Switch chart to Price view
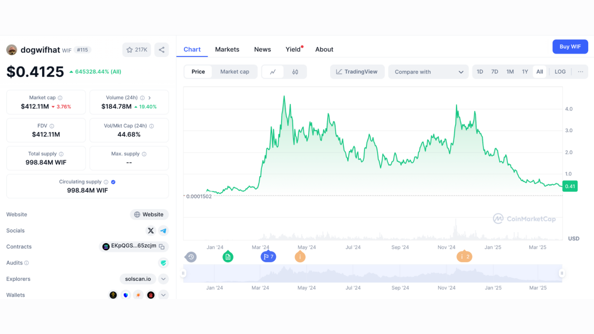The height and width of the screenshot is (334, 594). coord(198,72)
